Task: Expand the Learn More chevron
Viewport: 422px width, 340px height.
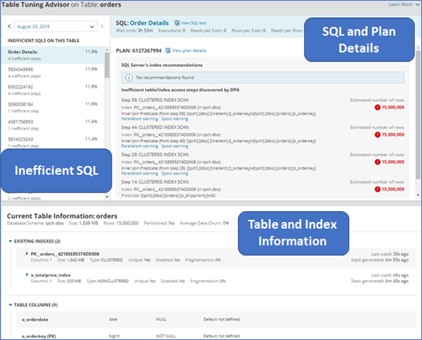Action: pos(417,4)
